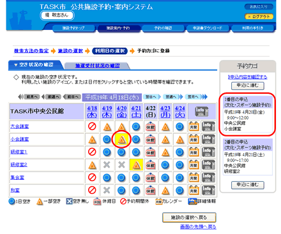Image resolution: width=281 pixels, height=234 pixels.
Task: Click the 4/23 (月) date header link
Action: tap(165, 112)
